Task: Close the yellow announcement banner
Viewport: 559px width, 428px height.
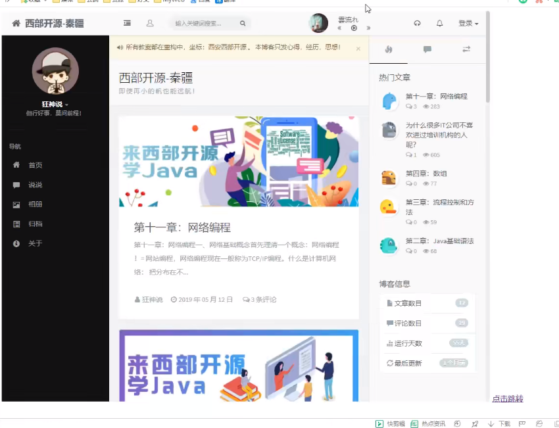Action: click(x=358, y=49)
